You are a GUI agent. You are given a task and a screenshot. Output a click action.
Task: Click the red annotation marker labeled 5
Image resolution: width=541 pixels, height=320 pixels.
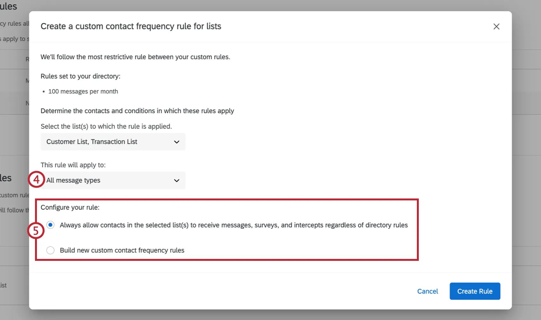36,230
